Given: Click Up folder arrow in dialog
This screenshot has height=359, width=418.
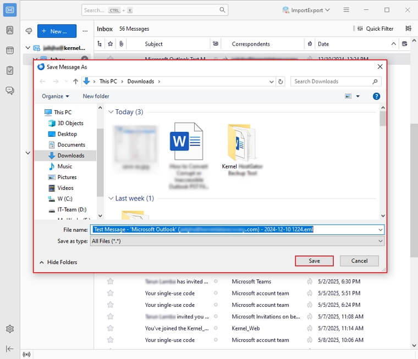Looking at the screenshot, I should (x=75, y=81).
